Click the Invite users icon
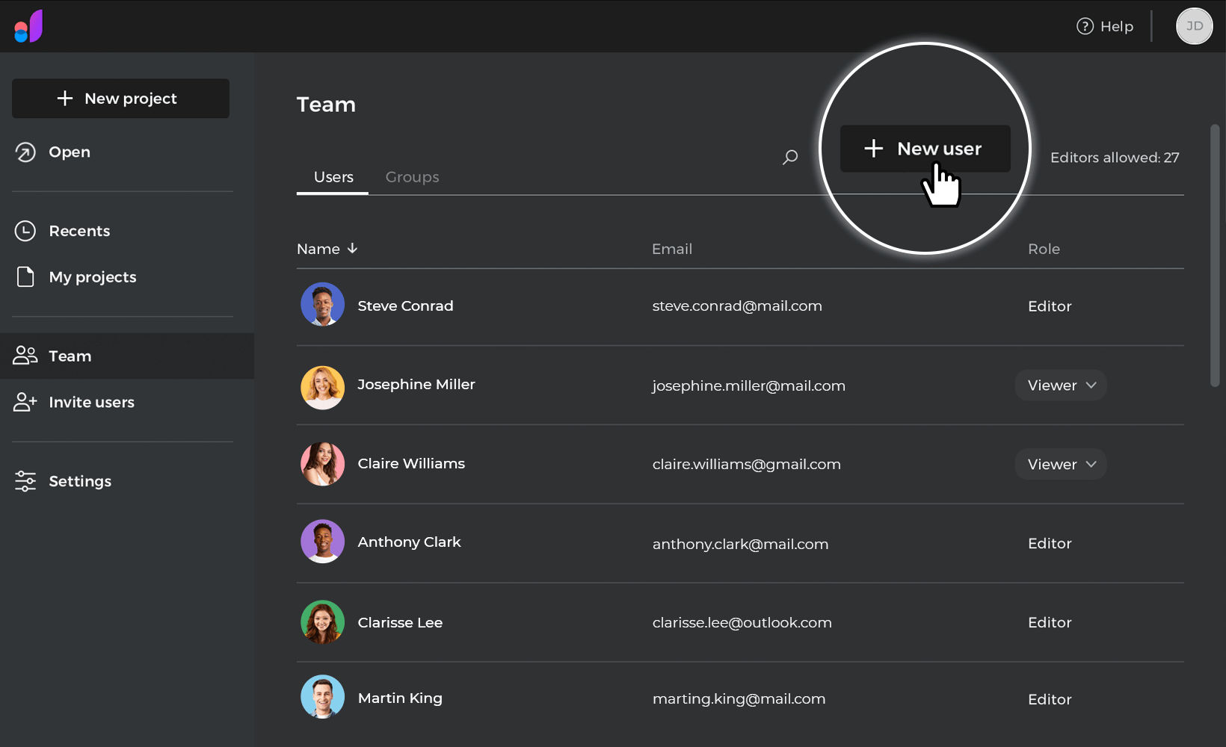1226x747 pixels. [x=25, y=402]
